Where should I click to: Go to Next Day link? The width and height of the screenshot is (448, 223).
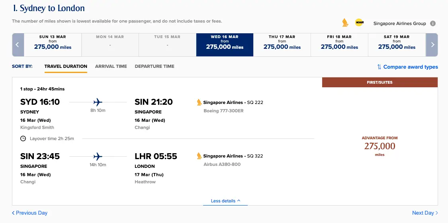pyautogui.click(x=425, y=213)
